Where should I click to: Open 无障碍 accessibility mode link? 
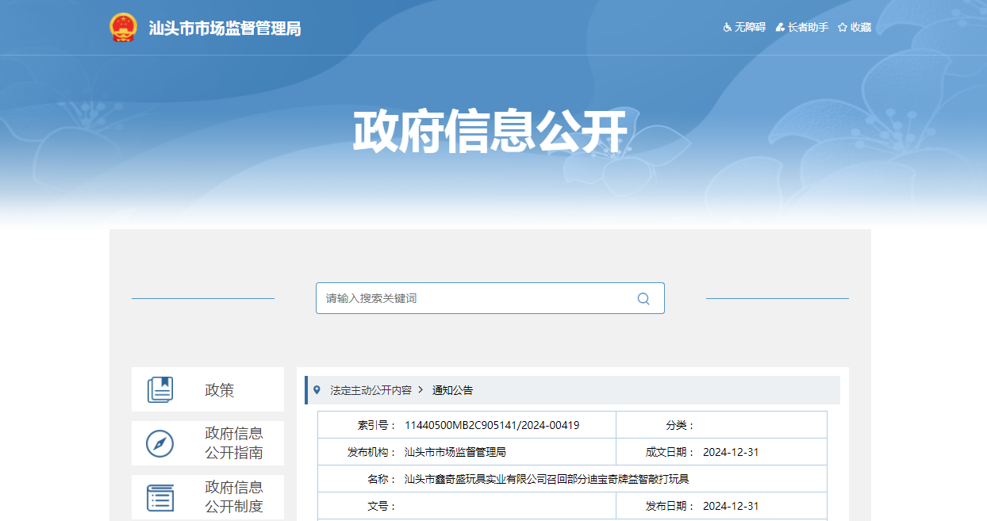click(750, 28)
